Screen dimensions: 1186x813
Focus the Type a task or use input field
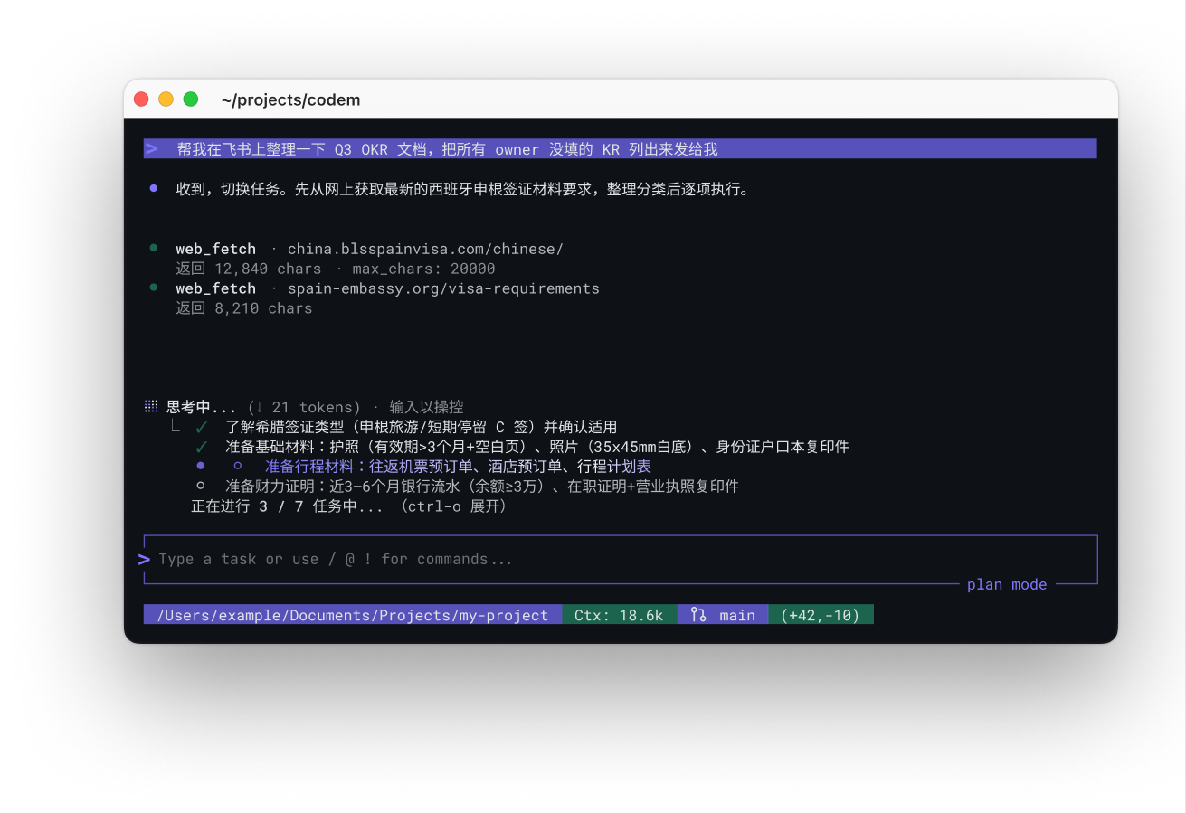tap(620, 560)
